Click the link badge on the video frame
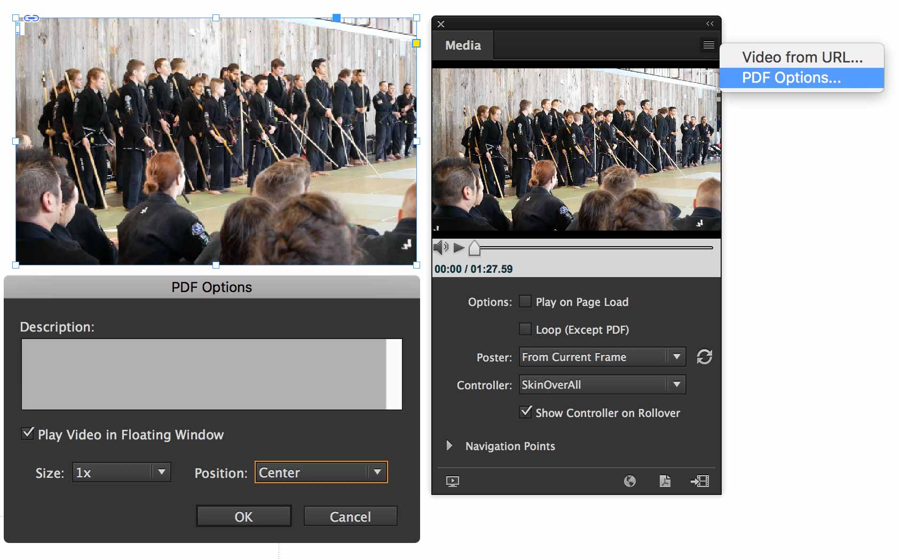900x559 pixels. tap(31, 18)
